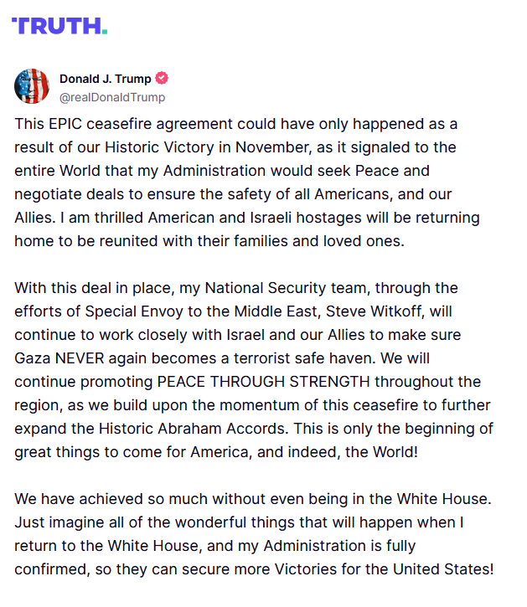Click the words Historic Victory
527x607 pixels.
tap(159, 147)
